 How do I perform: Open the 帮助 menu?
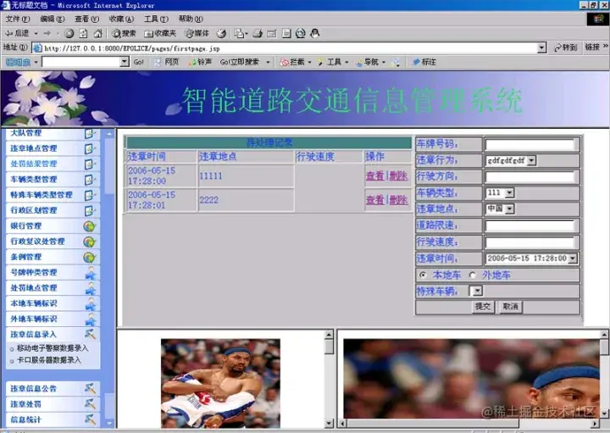click(x=191, y=19)
